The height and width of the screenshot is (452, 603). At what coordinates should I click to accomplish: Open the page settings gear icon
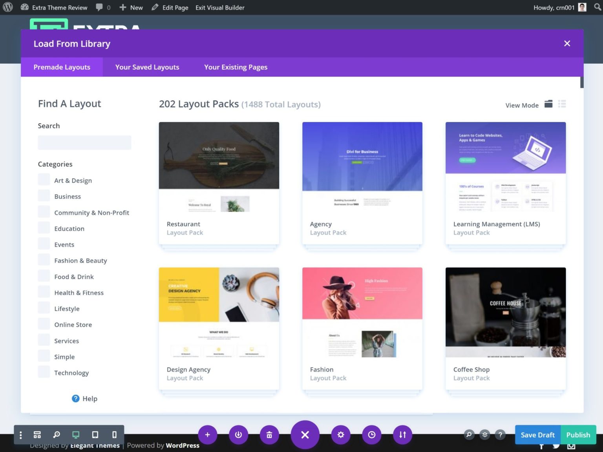340,434
